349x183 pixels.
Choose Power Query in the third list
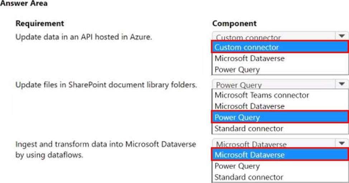[x=280, y=166]
